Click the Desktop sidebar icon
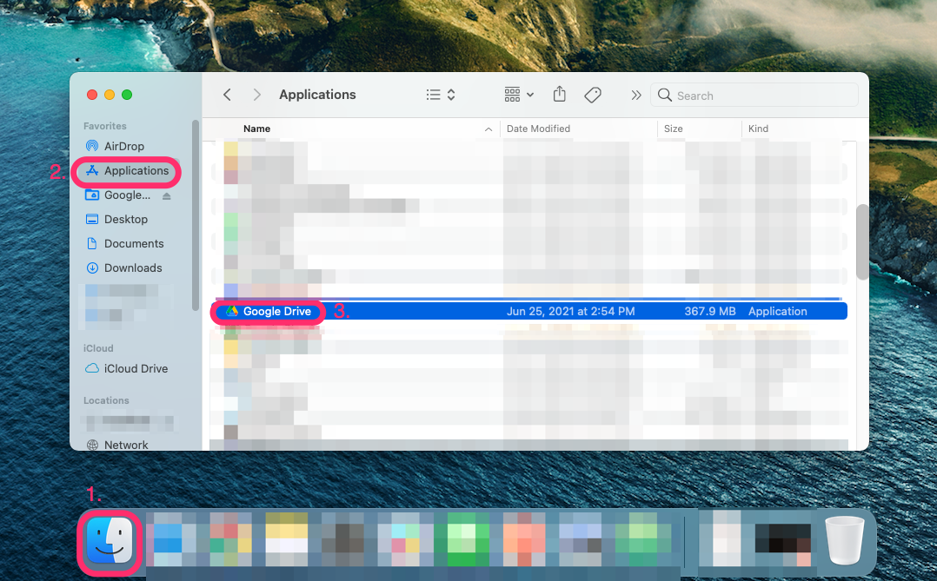Viewport: 937px width, 581px height. [92, 219]
